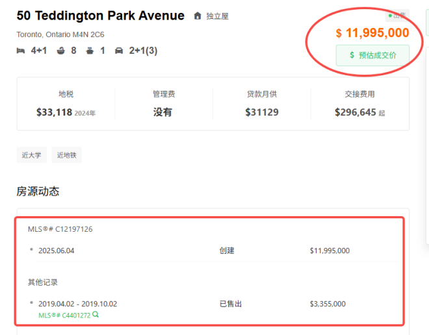429x335 pixels.
Task: Select the 近大学 tag
Action: 32,155
